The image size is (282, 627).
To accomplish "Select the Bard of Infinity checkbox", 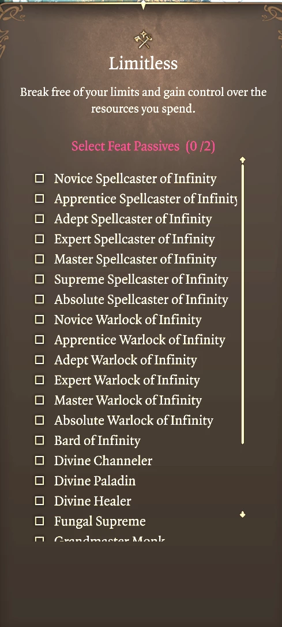I will [x=39, y=440].
